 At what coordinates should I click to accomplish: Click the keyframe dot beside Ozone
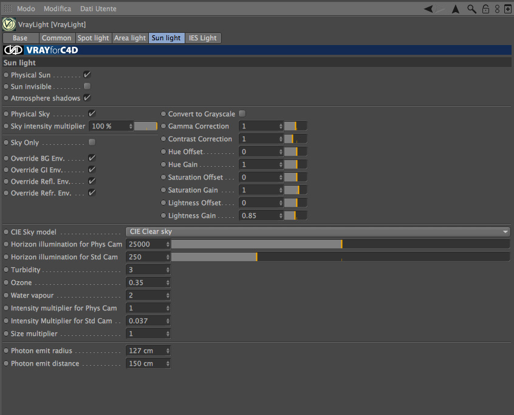click(x=6, y=282)
